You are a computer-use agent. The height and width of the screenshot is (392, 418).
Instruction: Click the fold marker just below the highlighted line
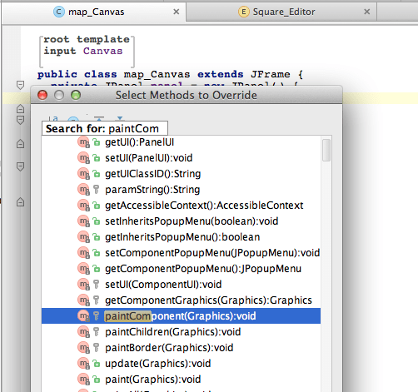click(20, 108)
